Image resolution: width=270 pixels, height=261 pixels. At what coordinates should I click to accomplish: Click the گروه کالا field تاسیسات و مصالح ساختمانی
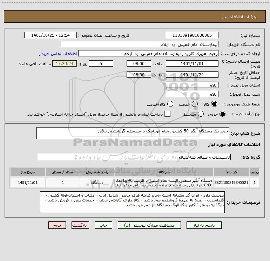(x=134, y=157)
